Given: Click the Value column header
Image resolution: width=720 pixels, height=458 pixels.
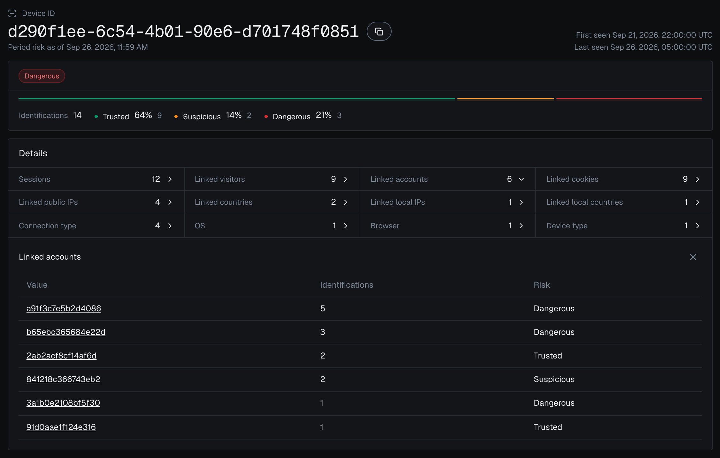Looking at the screenshot, I should point(37,285).
